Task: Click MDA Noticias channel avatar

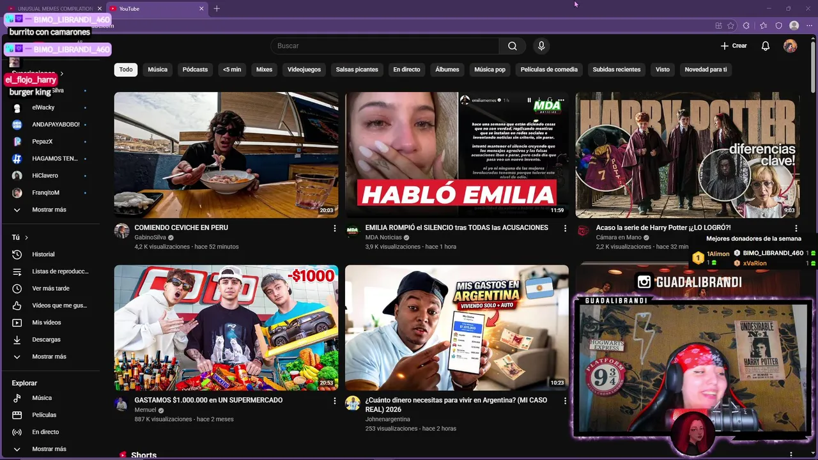Action: point(353,231)
